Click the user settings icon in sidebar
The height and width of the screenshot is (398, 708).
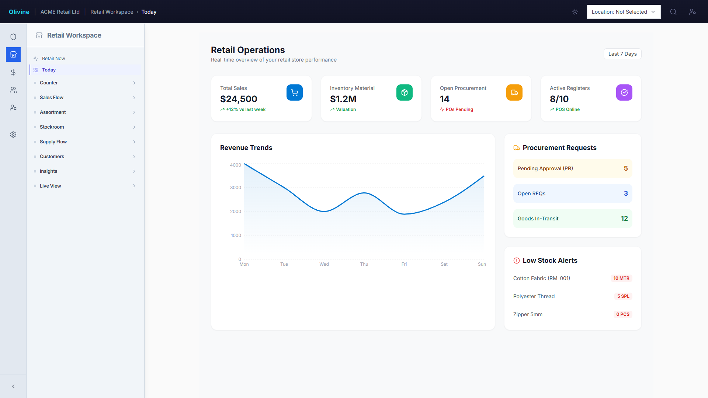pos(13,107)
